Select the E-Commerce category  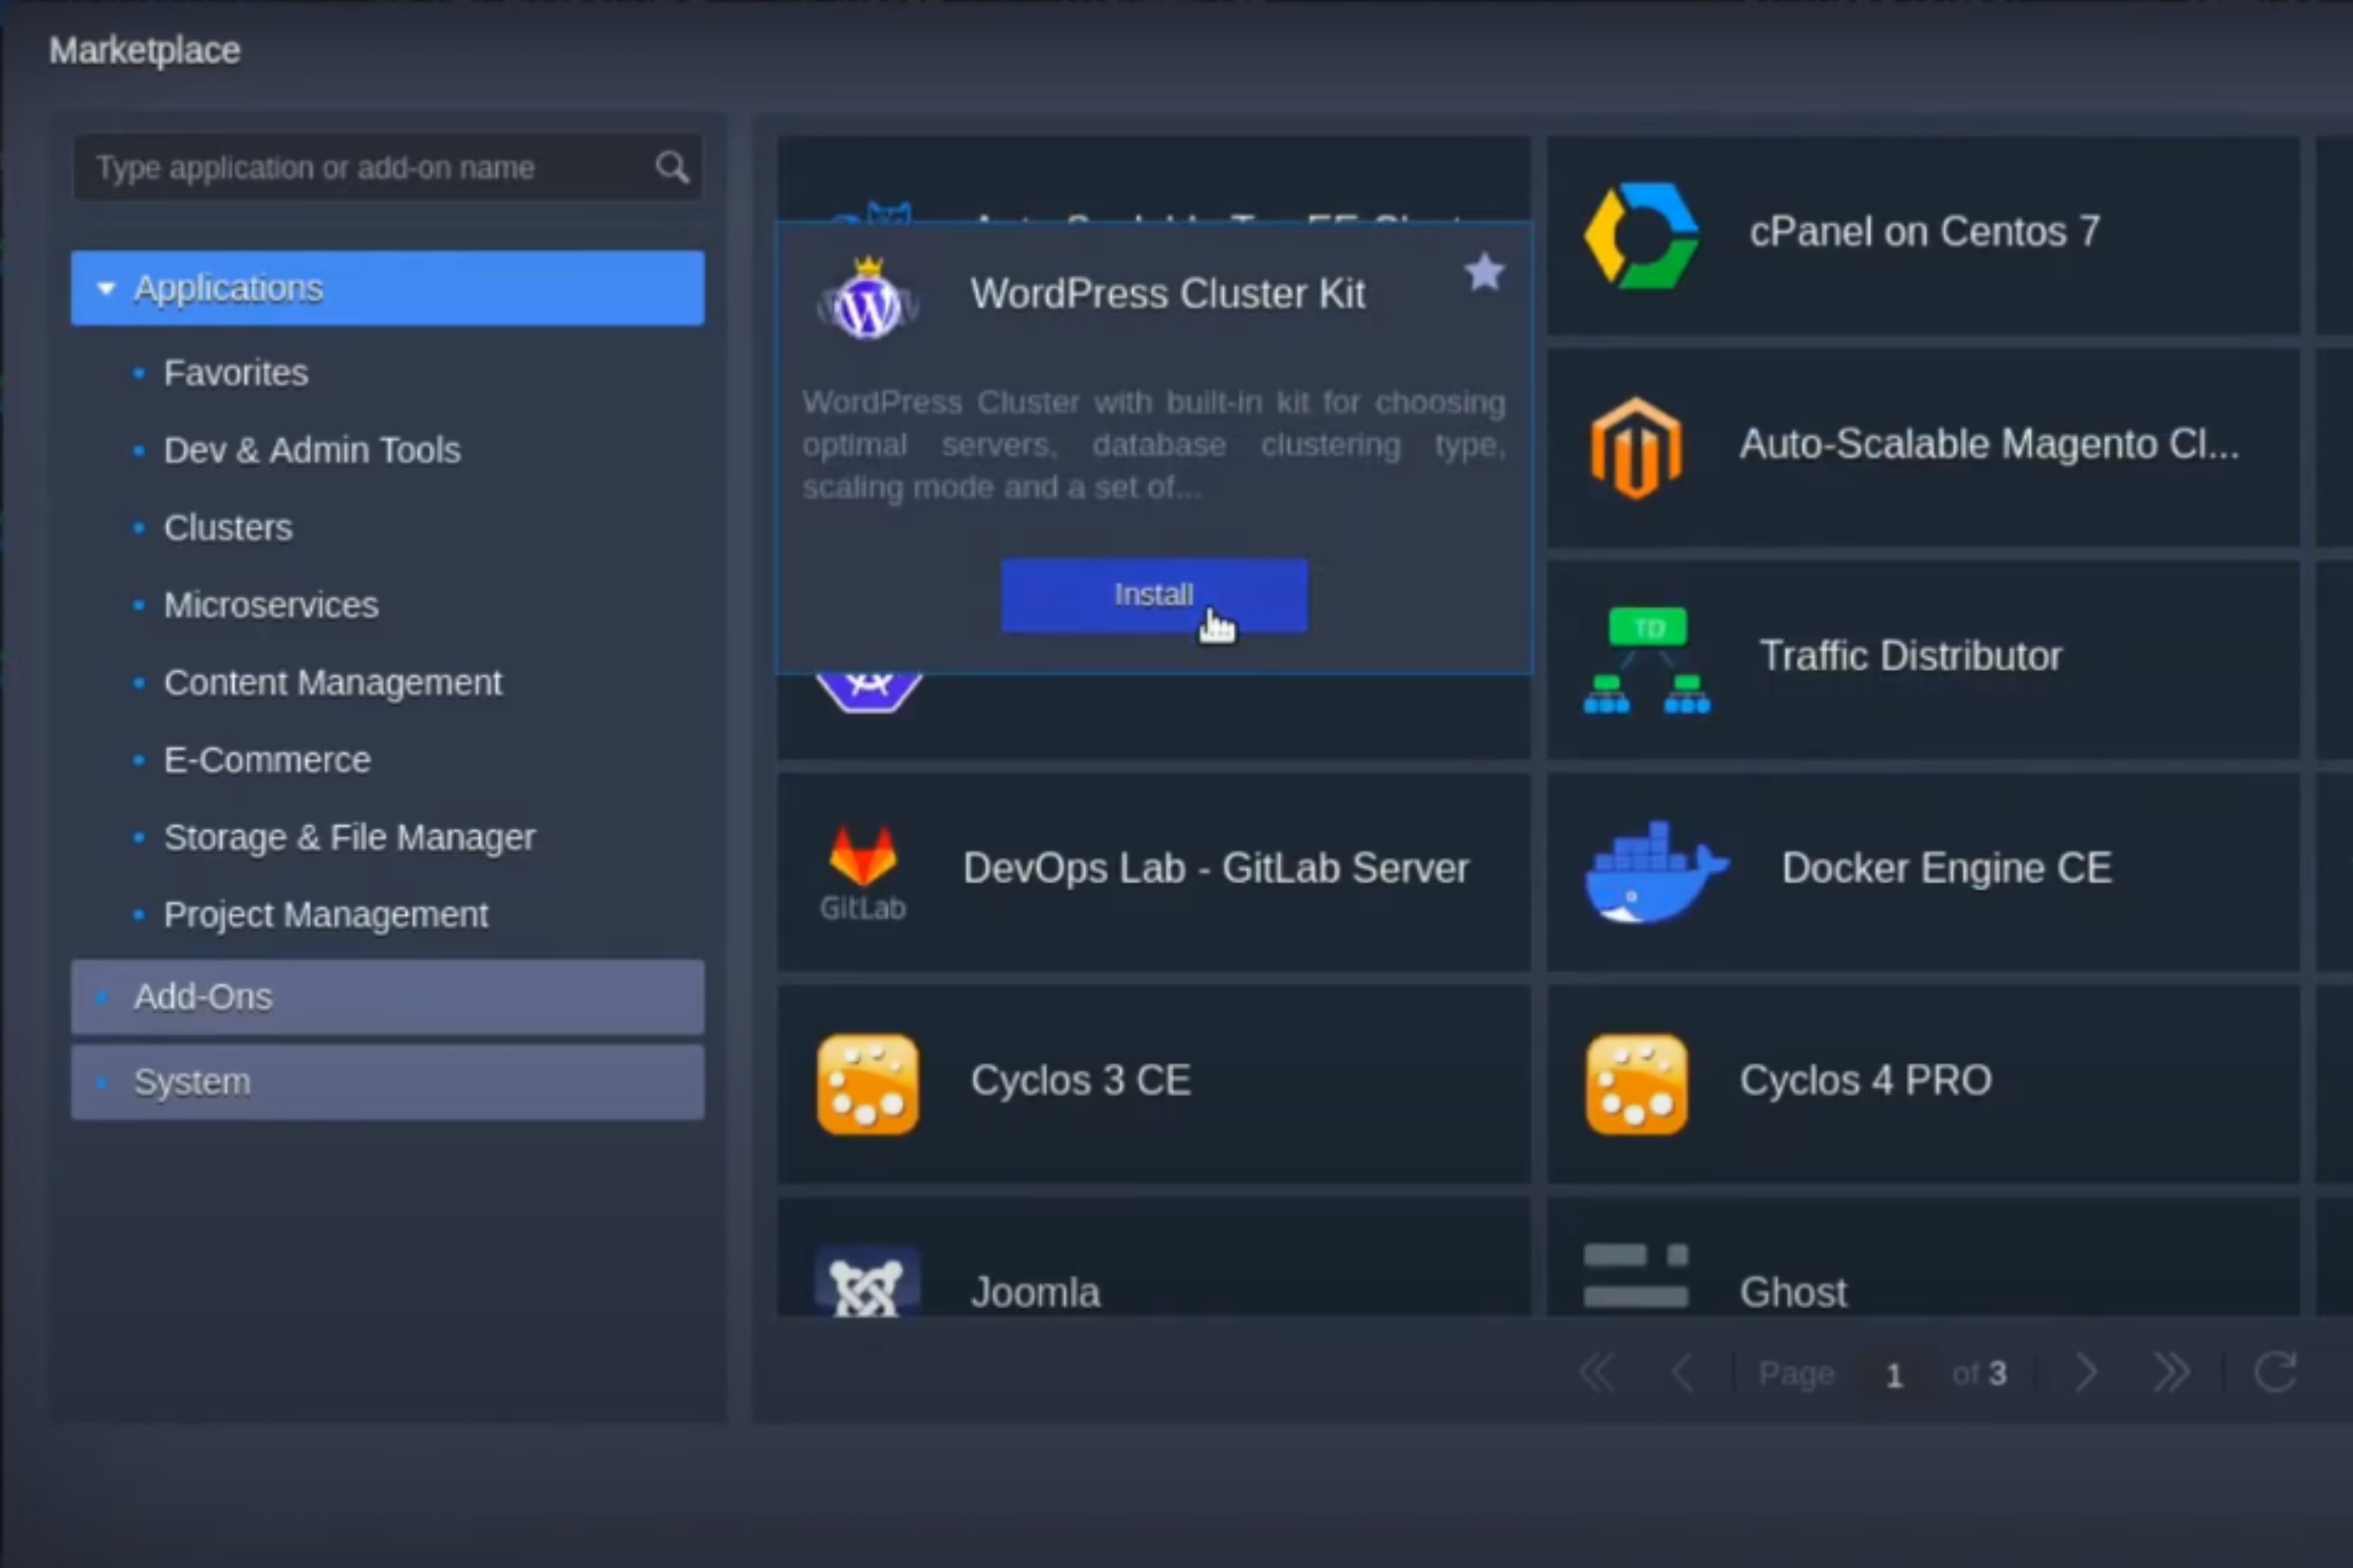click(x=267, y=760)
